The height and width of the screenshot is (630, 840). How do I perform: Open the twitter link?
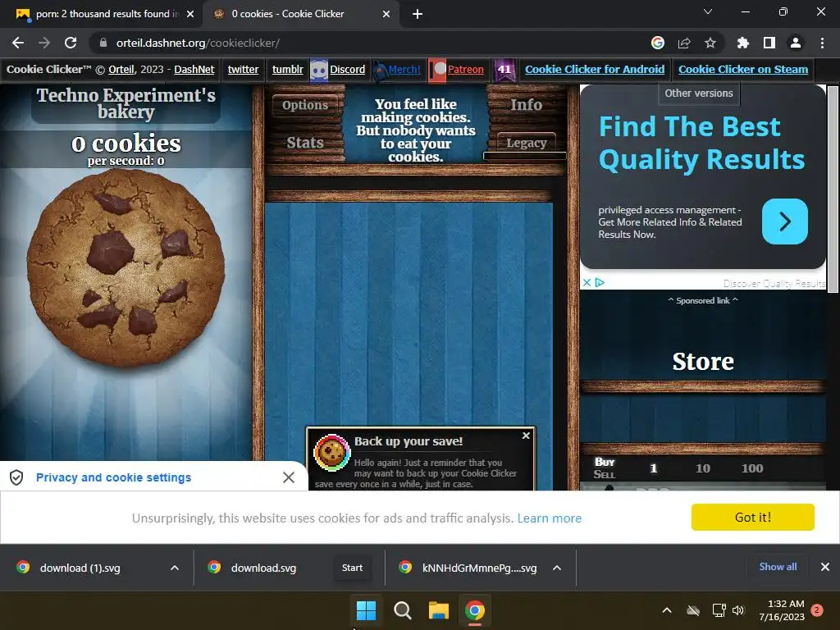point(243,69)
